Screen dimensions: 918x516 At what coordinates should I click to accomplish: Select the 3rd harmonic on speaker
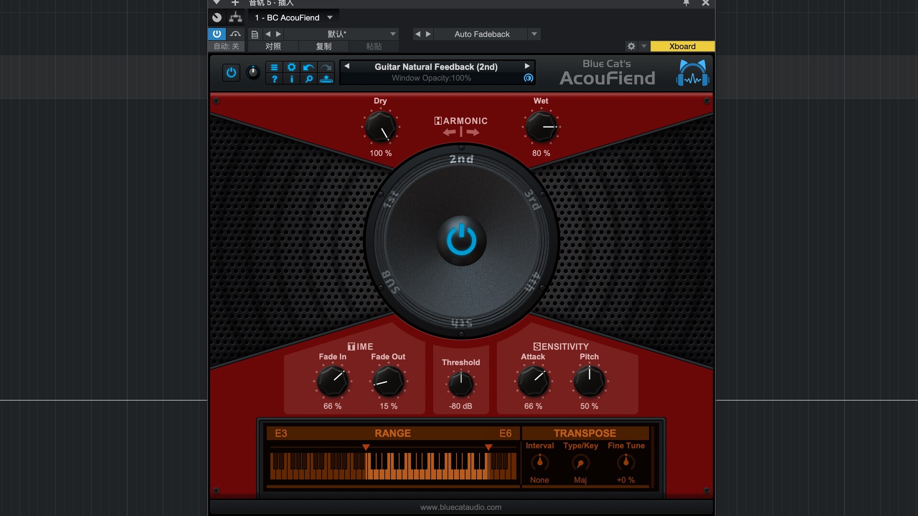[x=532, y=200]
